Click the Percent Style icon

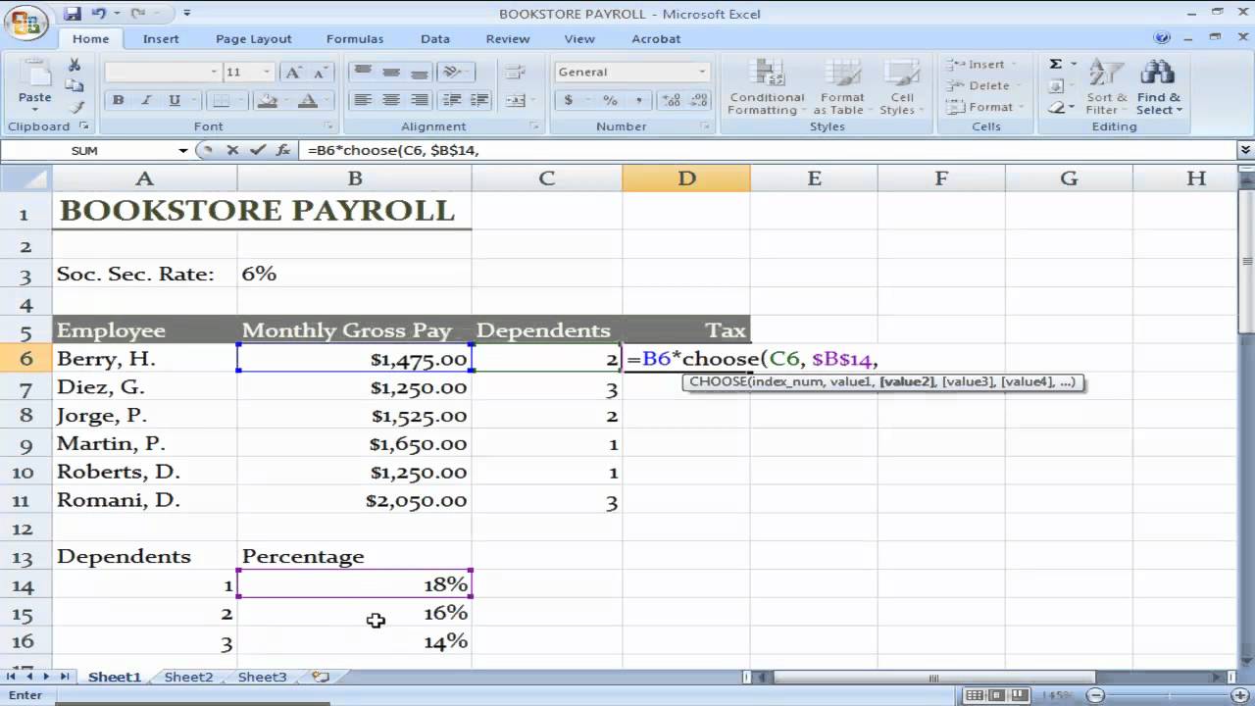[x=610, y=100]
